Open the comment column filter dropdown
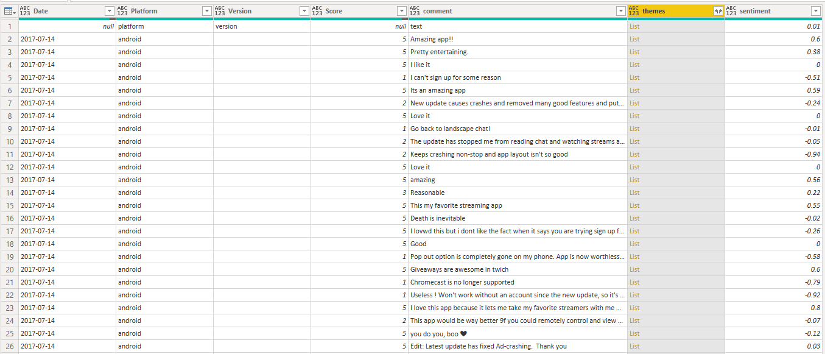The width and height of the screenshot is (825, 354). 620,11
